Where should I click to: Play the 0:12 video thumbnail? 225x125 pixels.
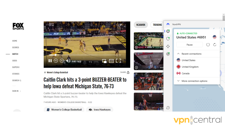click(x=148, y=41)
